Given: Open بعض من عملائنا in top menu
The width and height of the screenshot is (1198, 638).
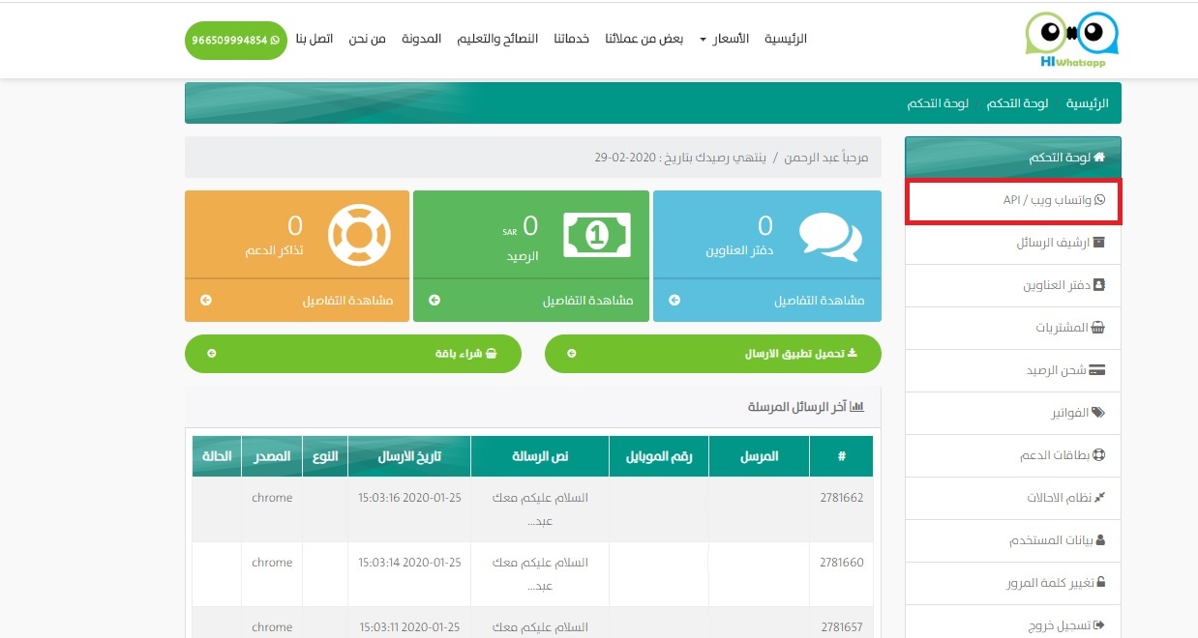Looking at the screenshot, I should 644,39.
